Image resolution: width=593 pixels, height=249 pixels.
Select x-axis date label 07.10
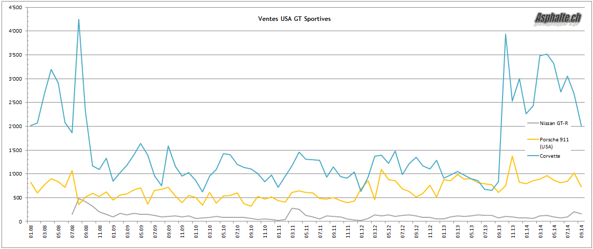click(238, 231)
